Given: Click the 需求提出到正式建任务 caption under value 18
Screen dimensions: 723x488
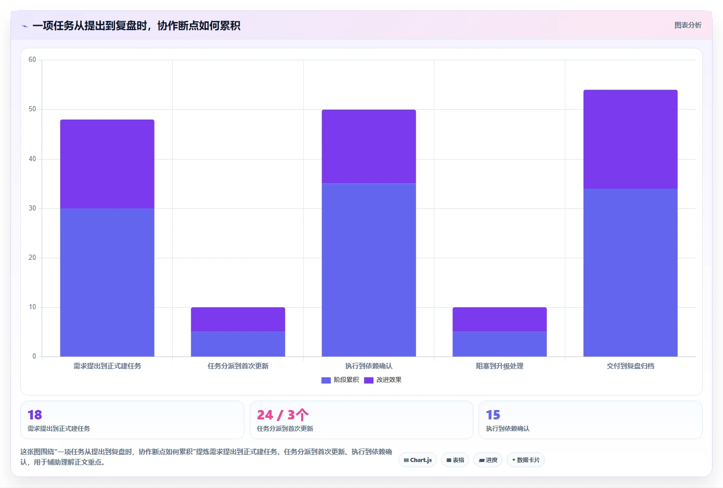Looking at the screenshot, I should [x=59, y=429].
